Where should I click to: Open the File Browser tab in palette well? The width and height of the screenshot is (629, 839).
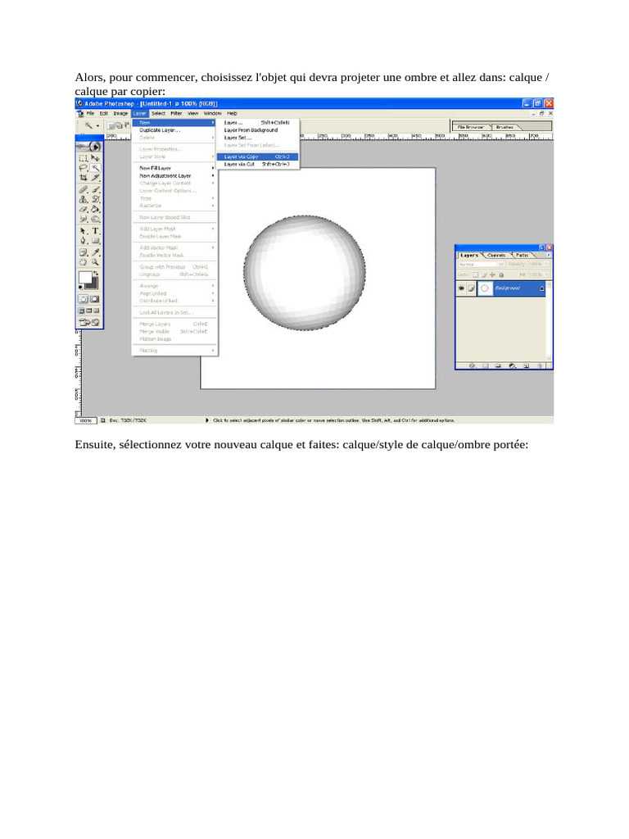pos(471,127)
